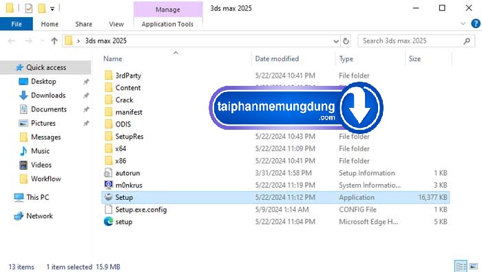Expand the address bar path chevron
Screen dimensions: 482x272
tap(78, 41)
